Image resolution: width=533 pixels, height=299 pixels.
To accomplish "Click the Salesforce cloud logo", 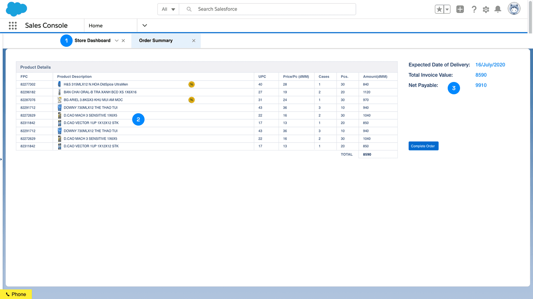I will 17,9.
